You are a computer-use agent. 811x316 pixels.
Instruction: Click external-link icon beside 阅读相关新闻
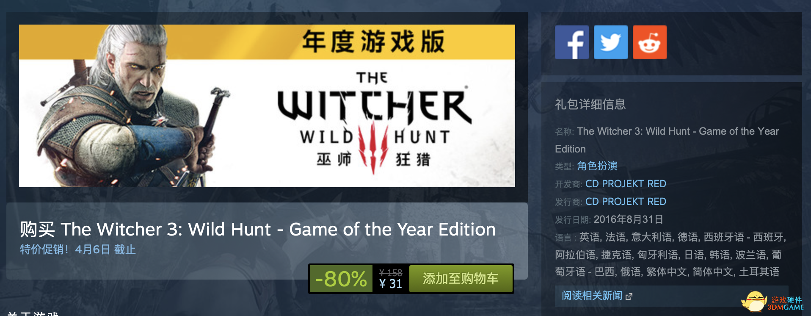pos(629,297)
